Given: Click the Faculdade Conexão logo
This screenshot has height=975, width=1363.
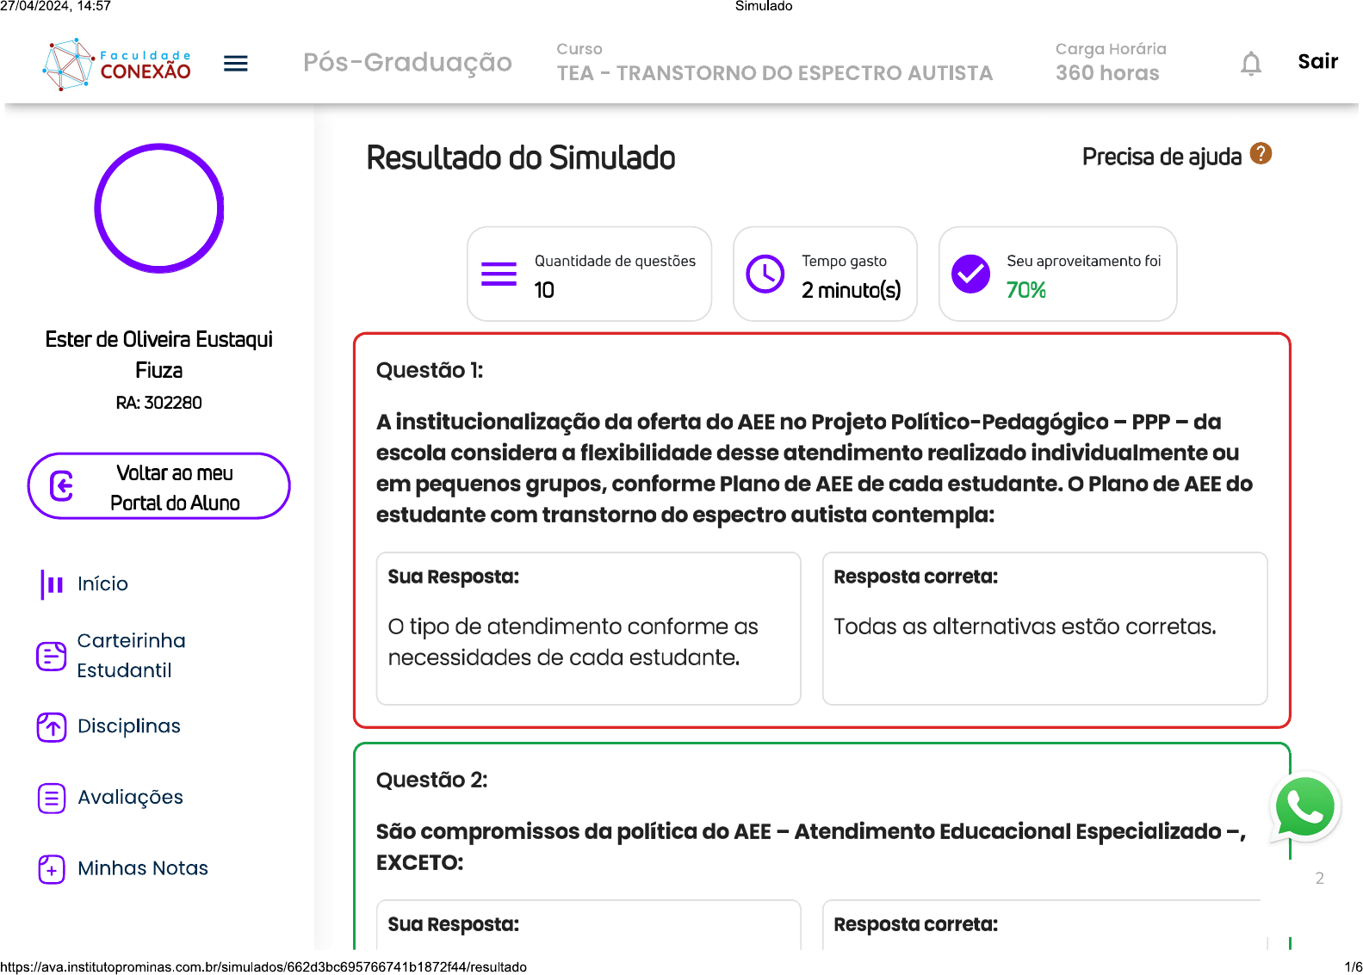Looking at the screenshot, I should click(117, 65).
